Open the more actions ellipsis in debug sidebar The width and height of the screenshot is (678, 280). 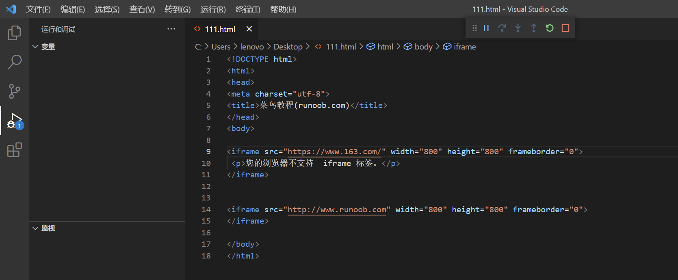171,29
